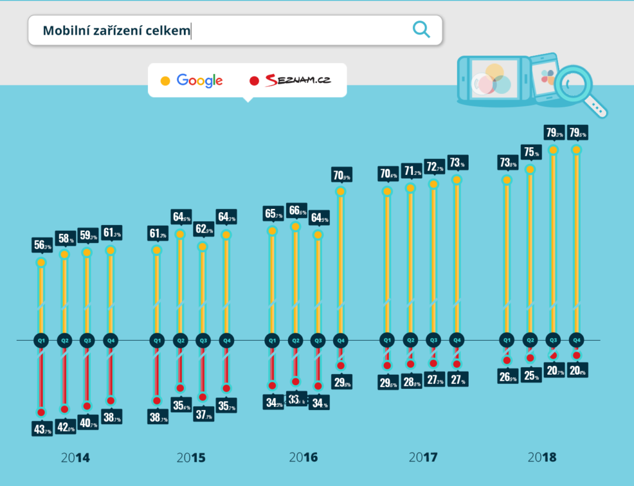Click the 28.8% Seznam value label
Image resolution: width=634 pixels, height=486 pixels.
(x=412, y=382)
